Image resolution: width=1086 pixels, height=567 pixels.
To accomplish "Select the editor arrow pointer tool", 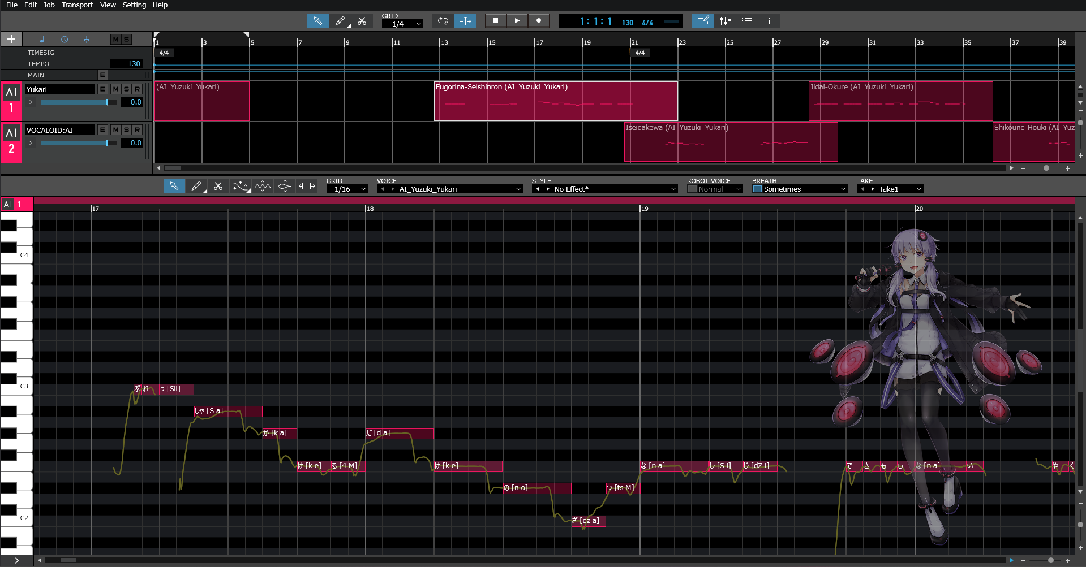I will point(174,186).
